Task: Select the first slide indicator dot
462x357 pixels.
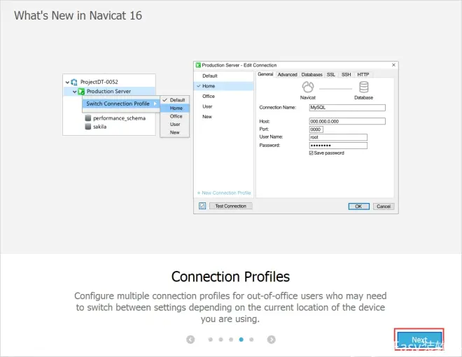Action: (x=211, y=339)
